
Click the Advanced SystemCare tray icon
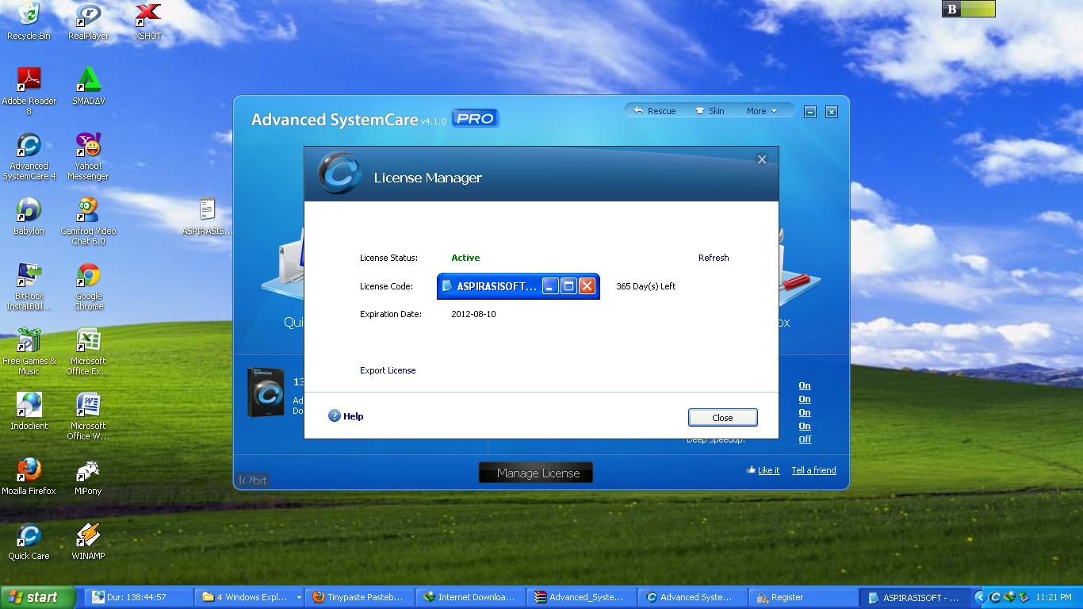point(995,597)
